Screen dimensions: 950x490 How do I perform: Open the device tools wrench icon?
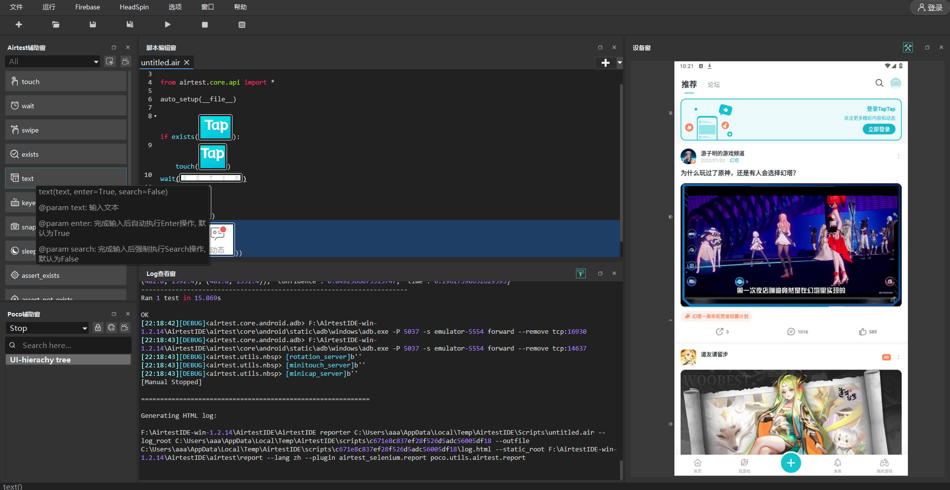tap(908, 47)
